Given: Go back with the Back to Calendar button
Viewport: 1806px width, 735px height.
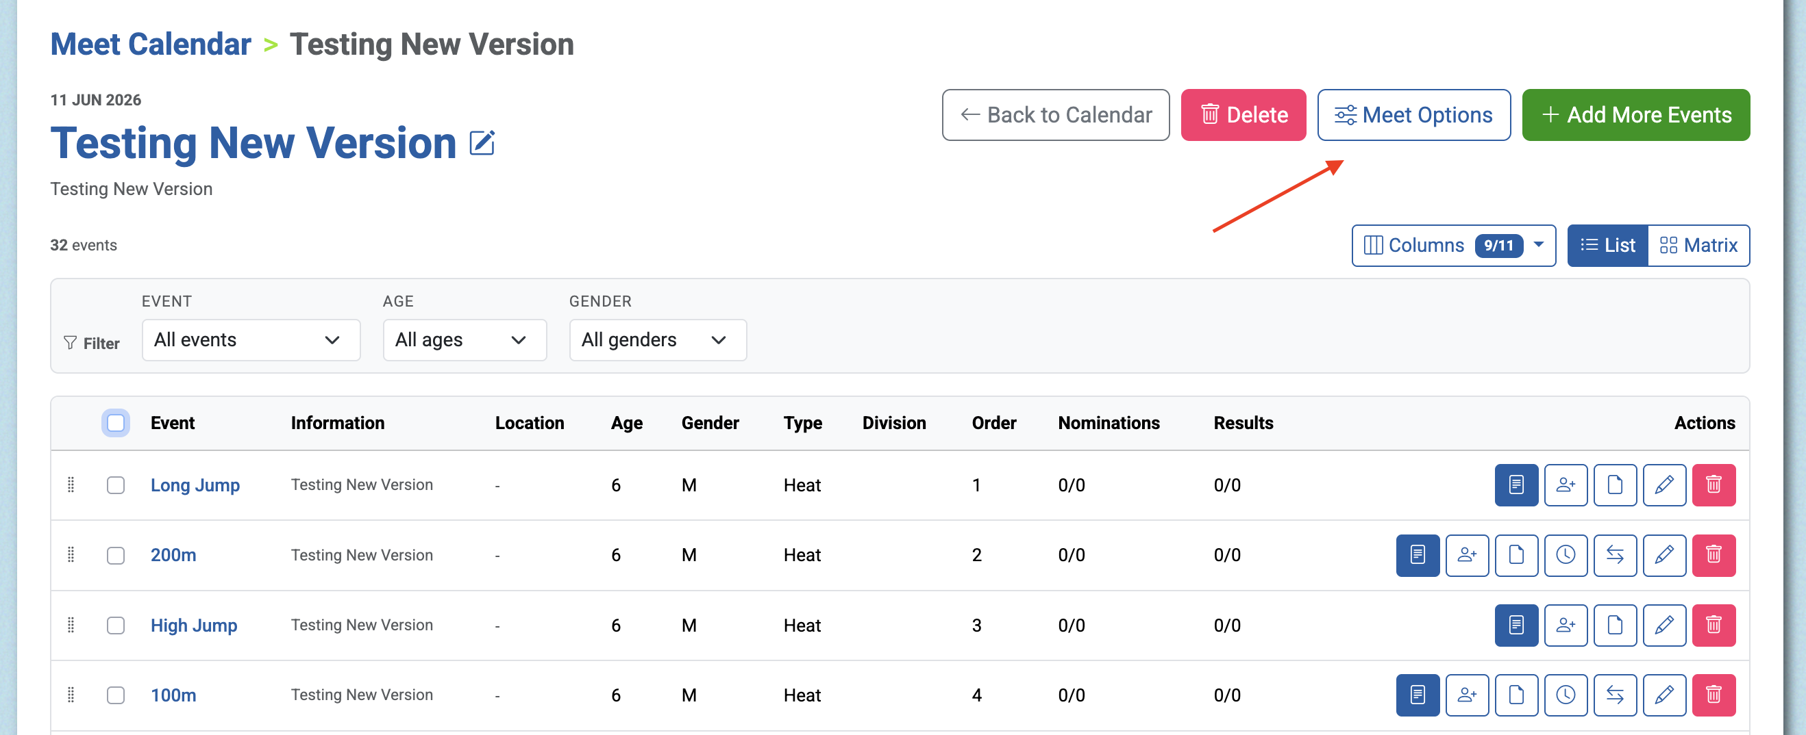Looking at the screenshot, I should point(1055,115).
